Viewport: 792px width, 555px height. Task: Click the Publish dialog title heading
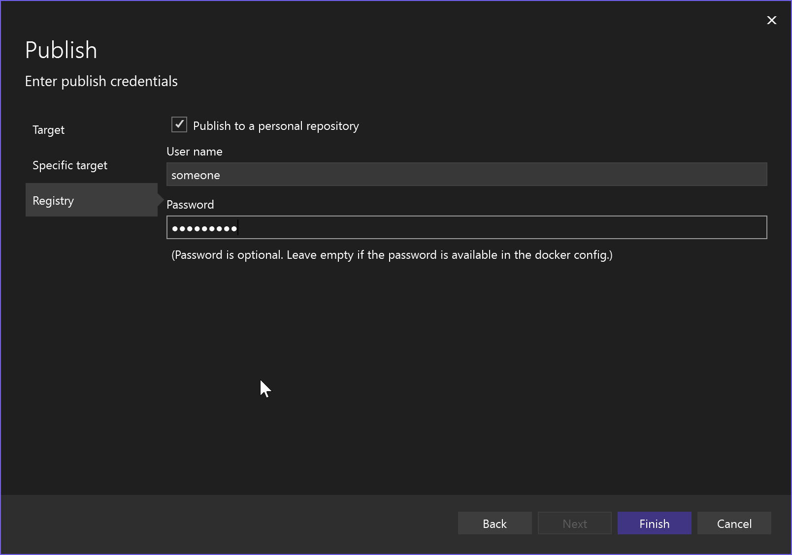(x=61, y=49)
